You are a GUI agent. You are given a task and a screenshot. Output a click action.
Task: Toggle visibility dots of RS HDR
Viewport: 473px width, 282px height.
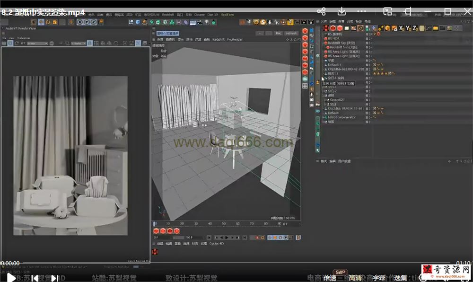coord(369,39)
